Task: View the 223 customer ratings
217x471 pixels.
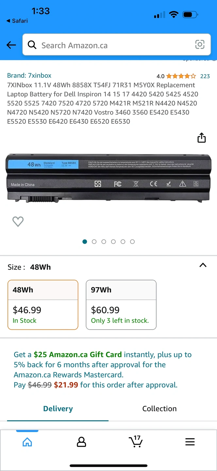Action: [205, 76]
